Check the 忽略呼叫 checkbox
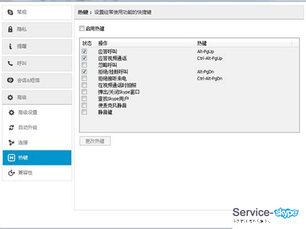 [84, 65]
